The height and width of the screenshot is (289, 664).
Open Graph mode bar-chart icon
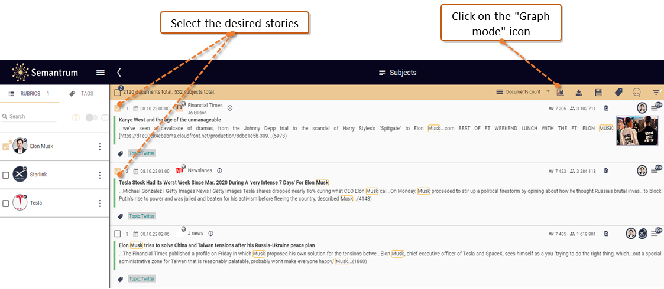pyautogui.click(x=561, y=92)
